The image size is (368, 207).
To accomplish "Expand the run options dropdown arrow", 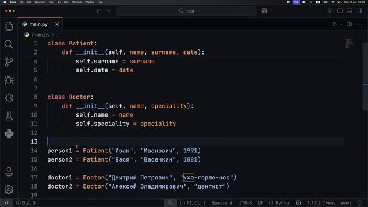I will click(341, 24).
